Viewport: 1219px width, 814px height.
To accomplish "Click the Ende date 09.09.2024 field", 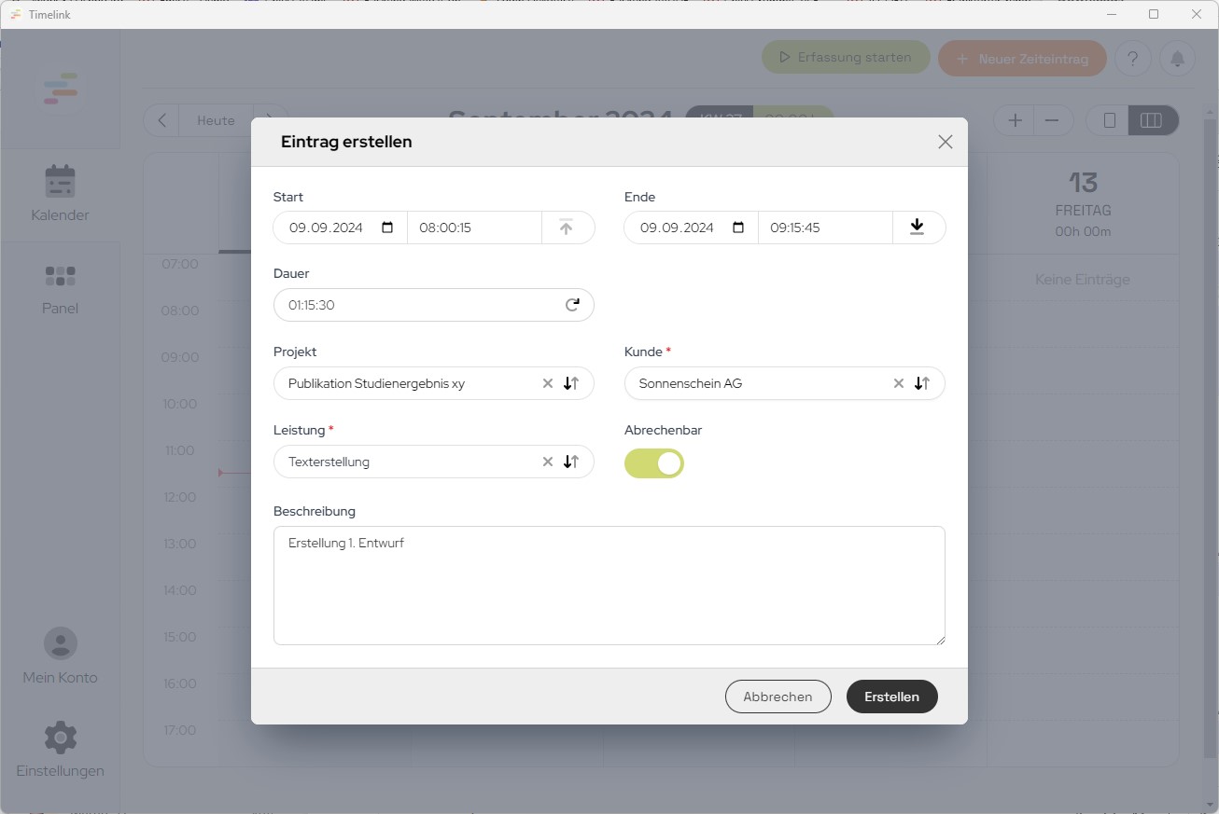I will [x=691, y=228].
